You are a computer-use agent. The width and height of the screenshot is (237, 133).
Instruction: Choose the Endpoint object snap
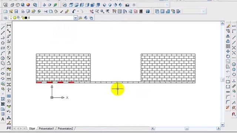234,37
